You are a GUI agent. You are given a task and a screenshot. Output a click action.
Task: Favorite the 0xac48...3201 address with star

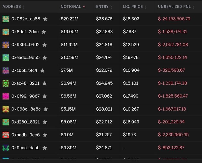(44, 84)
